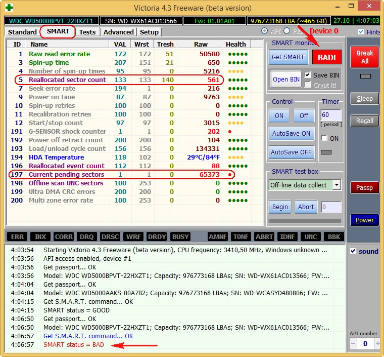Click the green cross Victoria app icon
The image size is (384, 357).
[x=9, y=8]
